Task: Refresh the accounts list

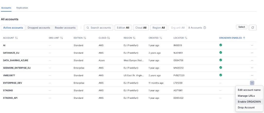Action: click(x=253, y=28)
